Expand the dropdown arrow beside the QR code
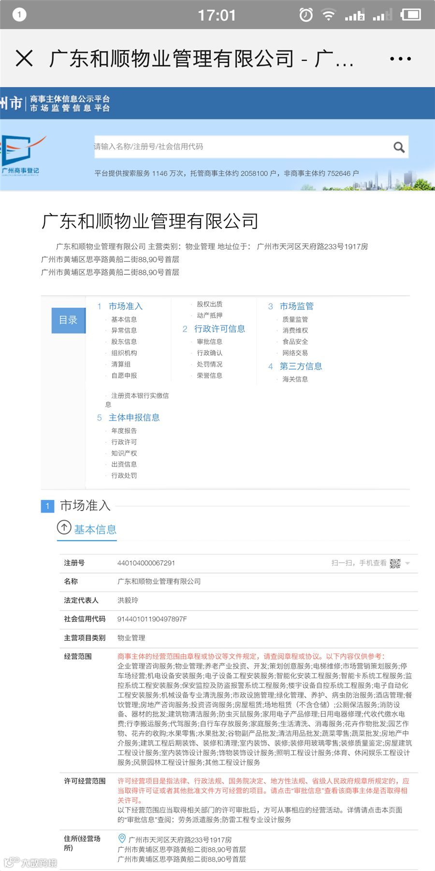Viewport: 435px width, 871px height. coord(407,564)
